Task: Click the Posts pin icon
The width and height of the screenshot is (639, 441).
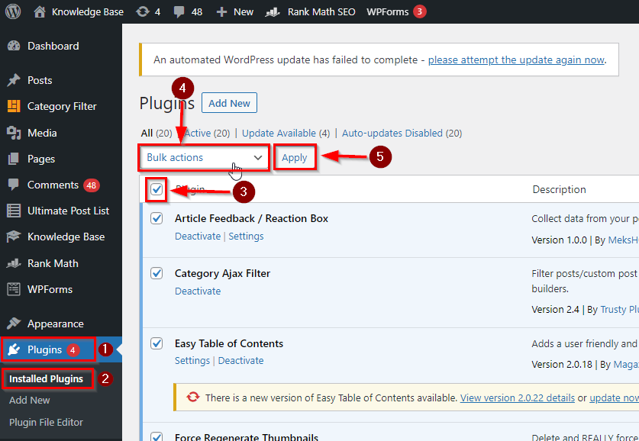Action: tap(14, 80)
